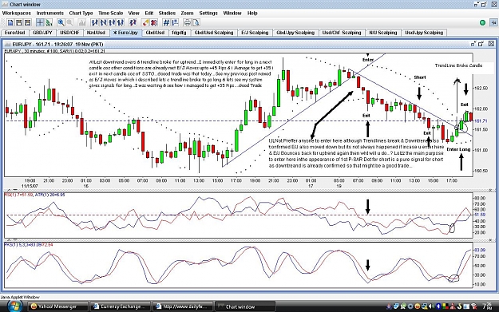Open the Studies menu
Viewport: 499px width, 312px height.
pyautogui.click(x=167, y=13)
